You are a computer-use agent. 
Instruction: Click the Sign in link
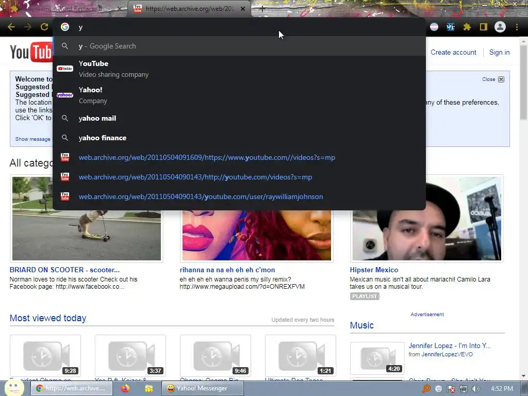pyautogui.click(x=499, y=52)
